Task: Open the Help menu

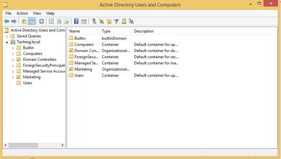Action: click(x=50, y=13)
